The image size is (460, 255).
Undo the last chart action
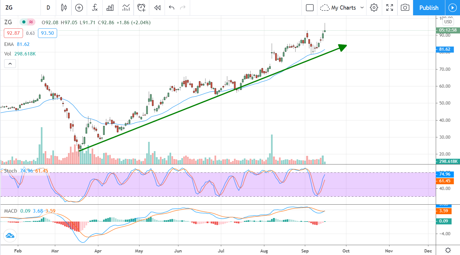pyautogui.click(x=172, y=8)
